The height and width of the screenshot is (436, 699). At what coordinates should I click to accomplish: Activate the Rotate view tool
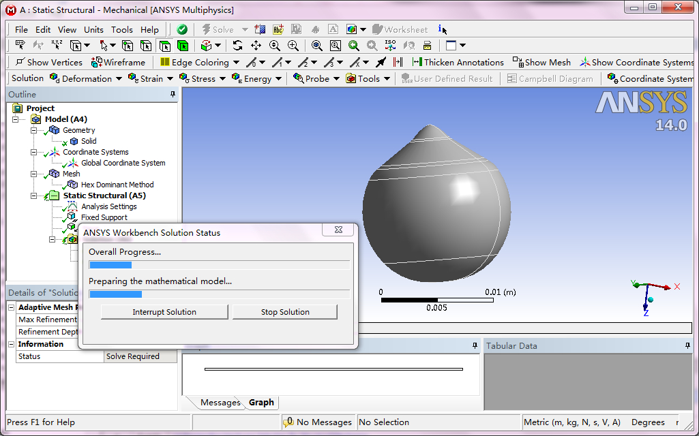coord(237,44)
